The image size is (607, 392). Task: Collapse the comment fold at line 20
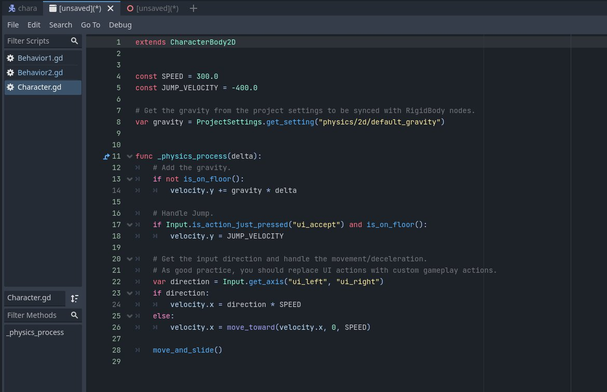point(129,259)
